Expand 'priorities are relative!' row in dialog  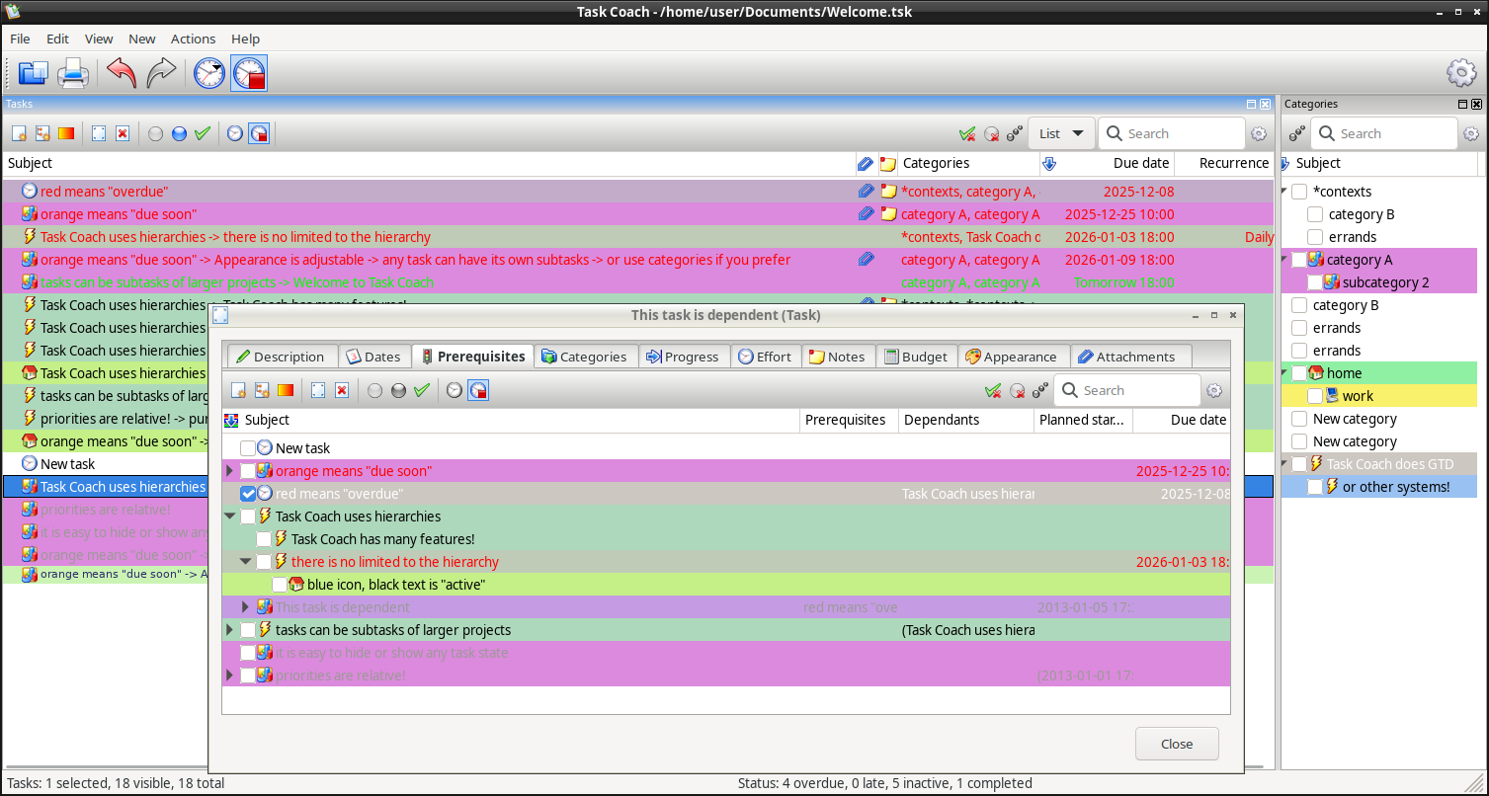230,676
